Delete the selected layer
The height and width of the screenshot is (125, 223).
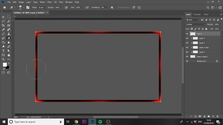[217, 116]
